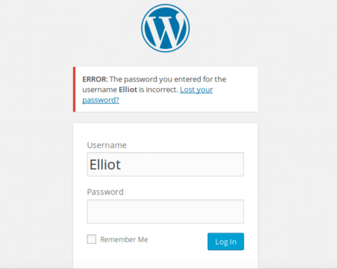Viewport: 337px width, 269px height.
Task: Click the bold ERROR word in the notice
Action: coord(95,79)
